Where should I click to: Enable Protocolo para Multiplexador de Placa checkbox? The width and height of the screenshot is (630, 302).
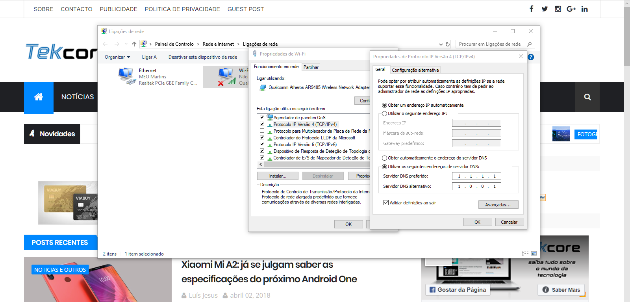262,131
